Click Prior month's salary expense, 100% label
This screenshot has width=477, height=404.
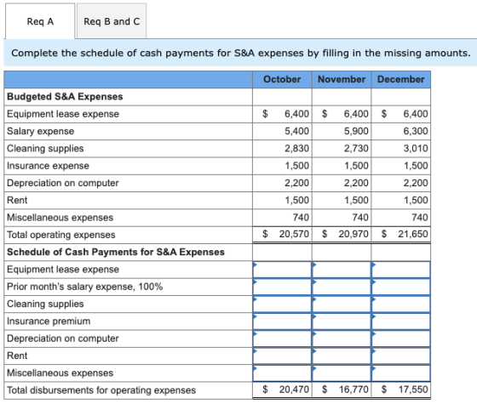(x=84, y=287)
